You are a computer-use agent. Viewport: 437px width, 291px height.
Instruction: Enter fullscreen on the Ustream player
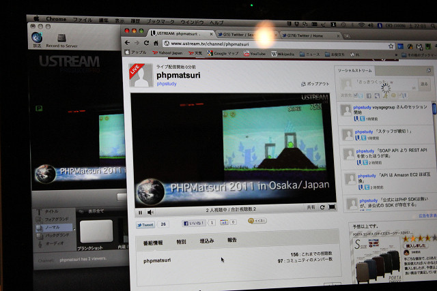332,206
